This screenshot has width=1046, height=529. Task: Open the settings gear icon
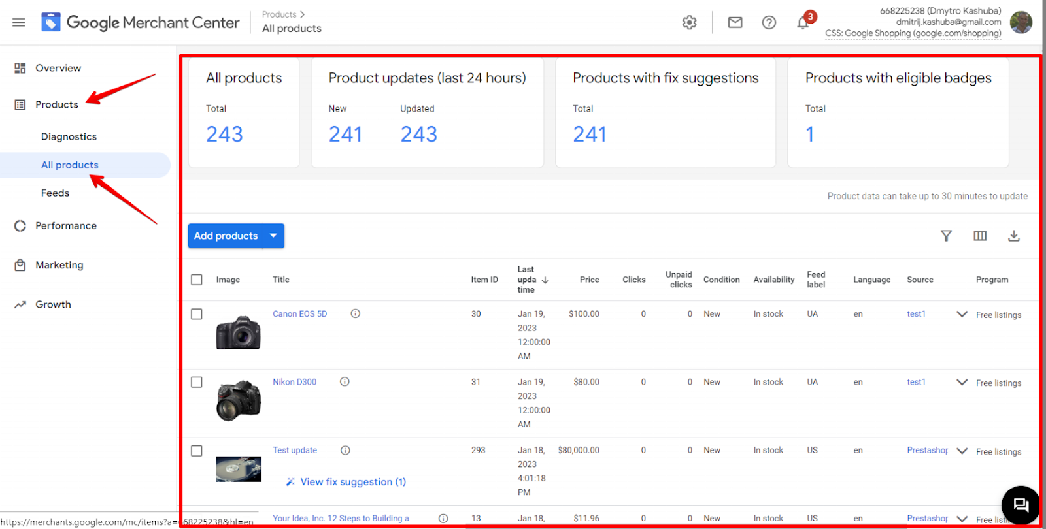[689, 23]
